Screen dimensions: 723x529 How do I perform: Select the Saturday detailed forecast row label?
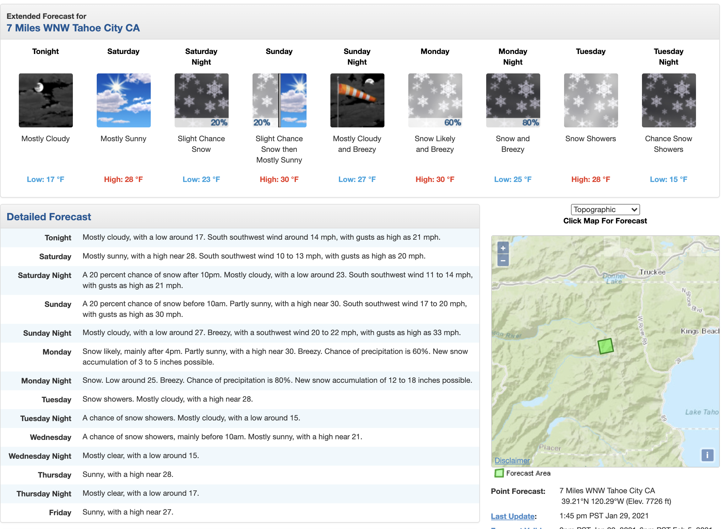tap(55, 257)
